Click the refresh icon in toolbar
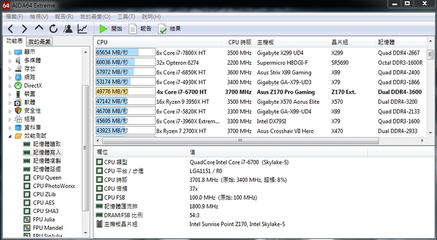This screenshot has width=437, height=240. click(x=53, y=29)
